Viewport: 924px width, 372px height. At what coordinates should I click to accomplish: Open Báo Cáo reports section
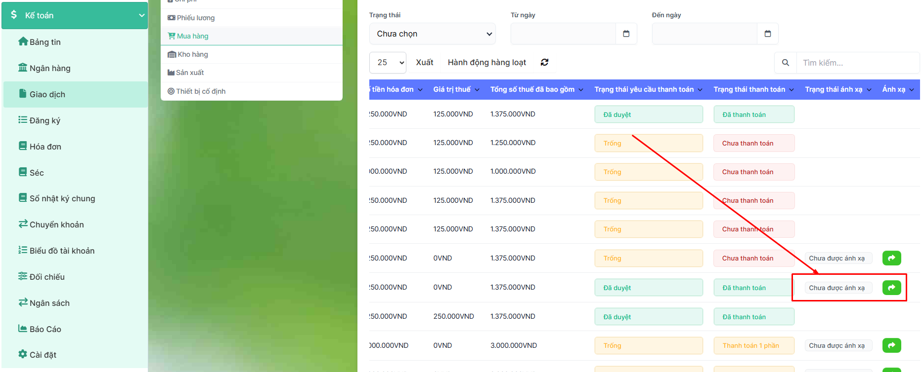point(45,329)
